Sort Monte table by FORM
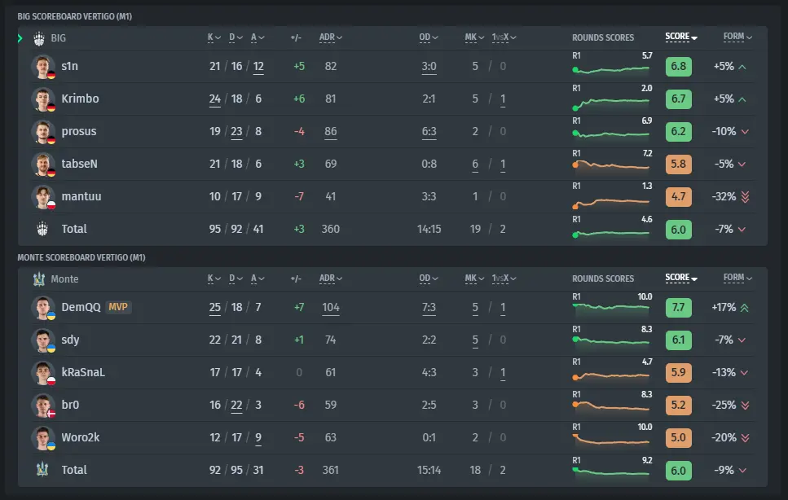 pyautogui.click(x=737, y=278)
